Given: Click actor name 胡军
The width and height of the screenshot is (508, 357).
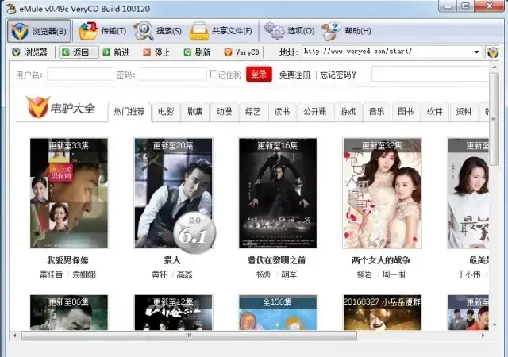Looking at the screenshot, I should pos(289,274).
